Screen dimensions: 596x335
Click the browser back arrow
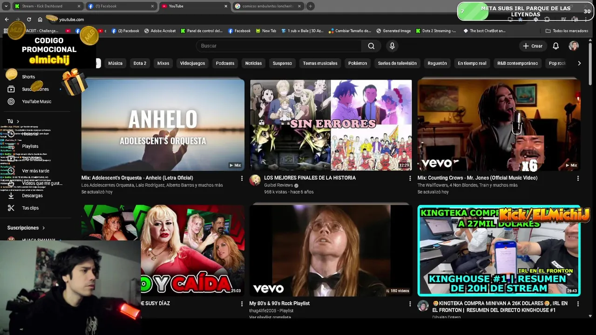point(7,20)
